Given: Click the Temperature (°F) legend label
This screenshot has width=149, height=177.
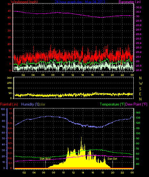Looking at the screenshot, I should [113, 104].
